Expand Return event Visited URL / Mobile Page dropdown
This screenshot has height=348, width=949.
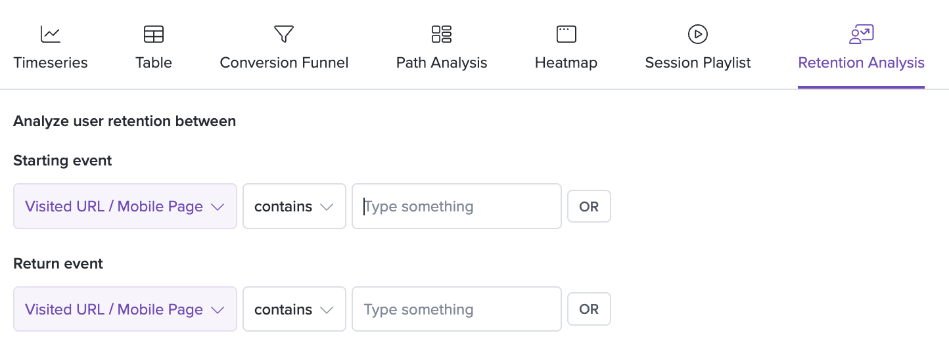(125, 309)
